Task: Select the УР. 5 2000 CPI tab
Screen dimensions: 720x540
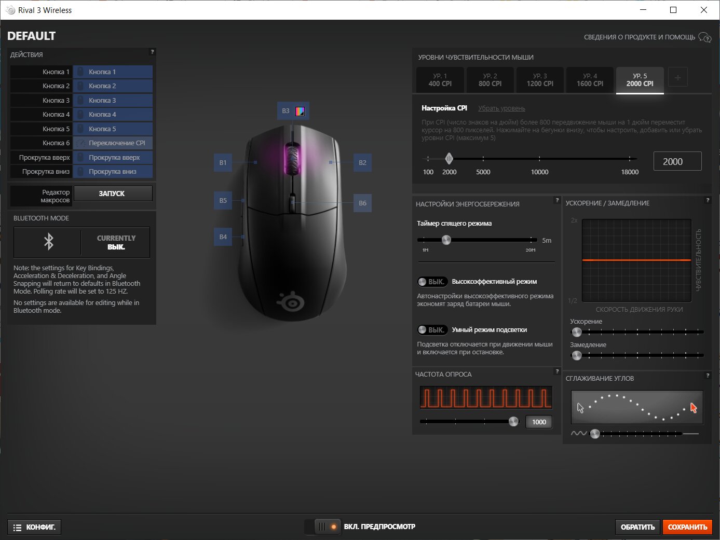Action: (x=640, y=80)
